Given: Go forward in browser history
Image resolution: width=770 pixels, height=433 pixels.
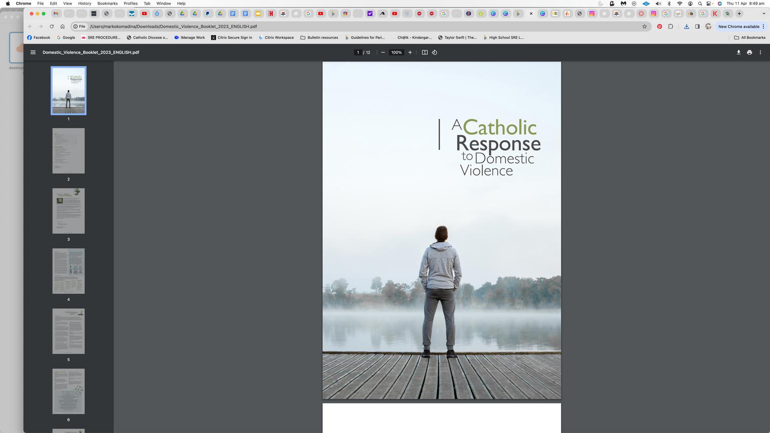Looking at the screenshot, I should (41, 27).
